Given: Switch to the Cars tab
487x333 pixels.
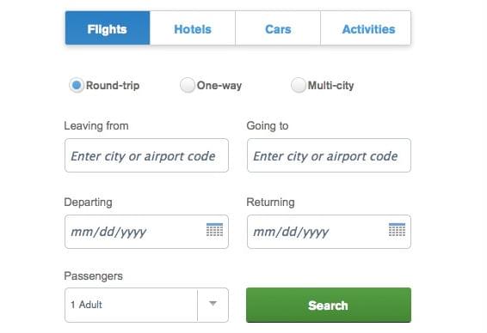Looking at the screenshot, I should coord(278,28).
